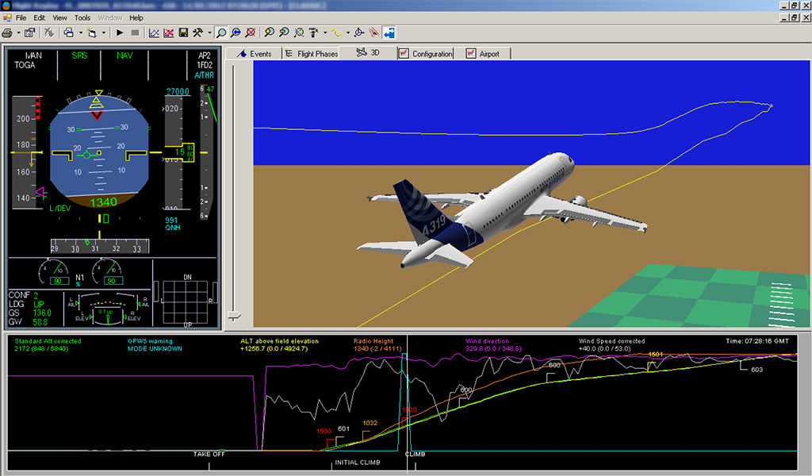Click the yellow 1501 event marker
The height and width of the screenshot is (476, 812).
656,355
